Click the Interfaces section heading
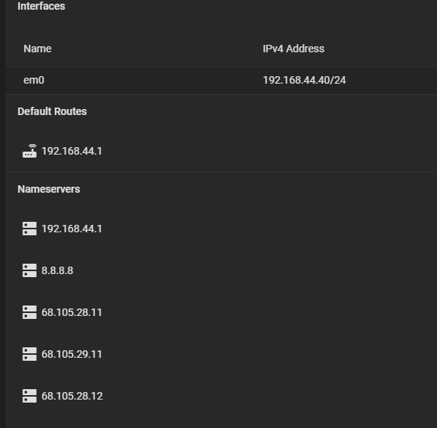 [x=41, y=6]
